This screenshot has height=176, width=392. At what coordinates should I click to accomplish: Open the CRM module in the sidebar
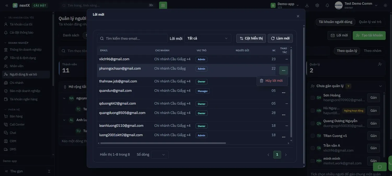(x=26, y=141)
